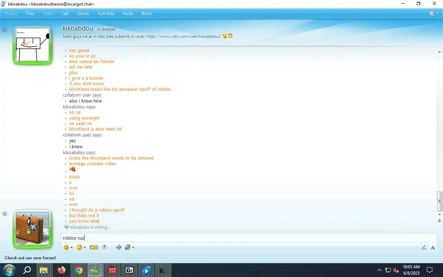443x277 pixels.
Task: Click the taskbar clock and date
Action: click(411, 270)
